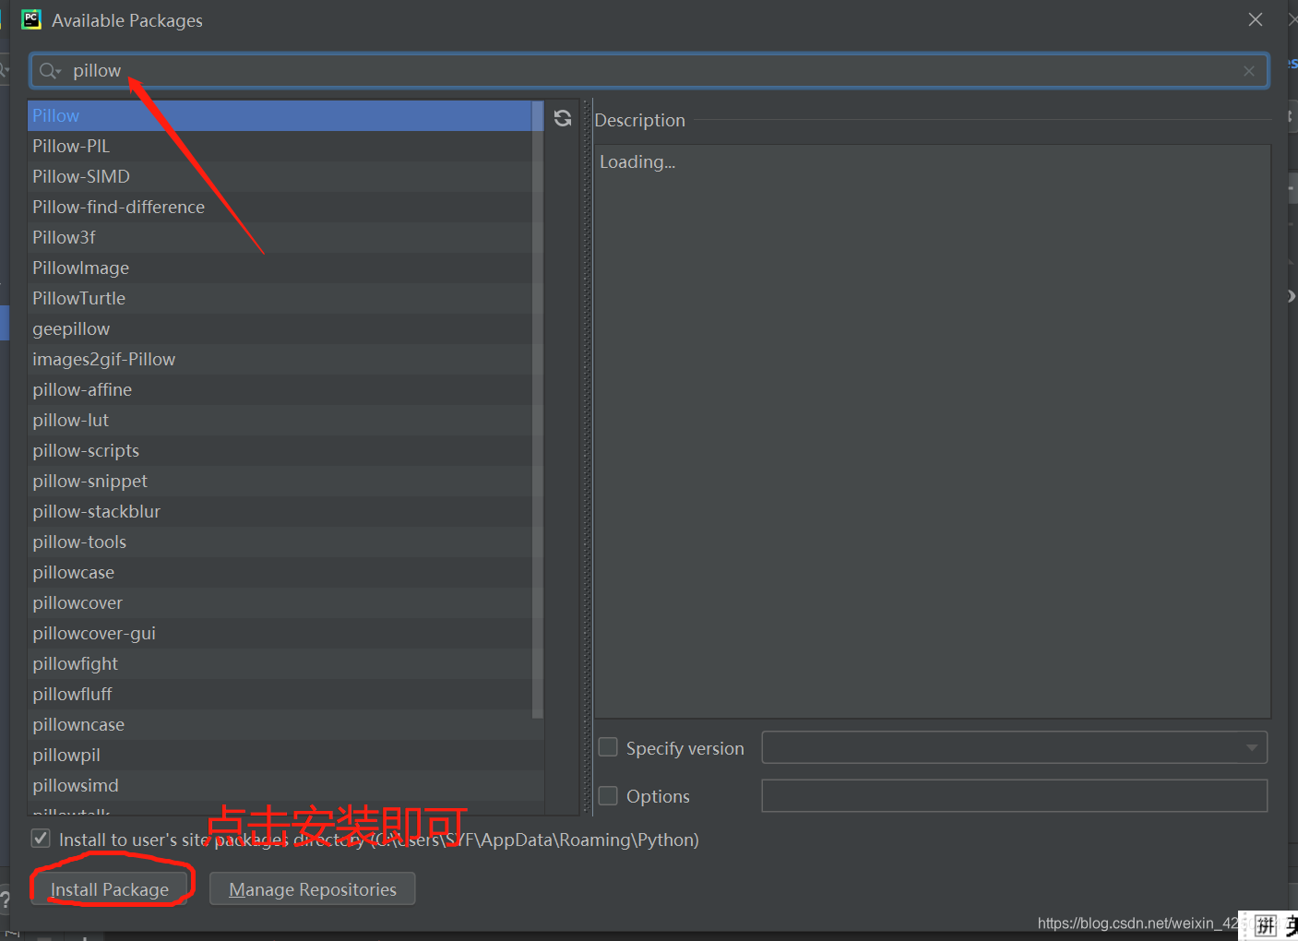The image size is (1298, 941).
Task: Select the pillowsimd package
Action: pos(280,785)
